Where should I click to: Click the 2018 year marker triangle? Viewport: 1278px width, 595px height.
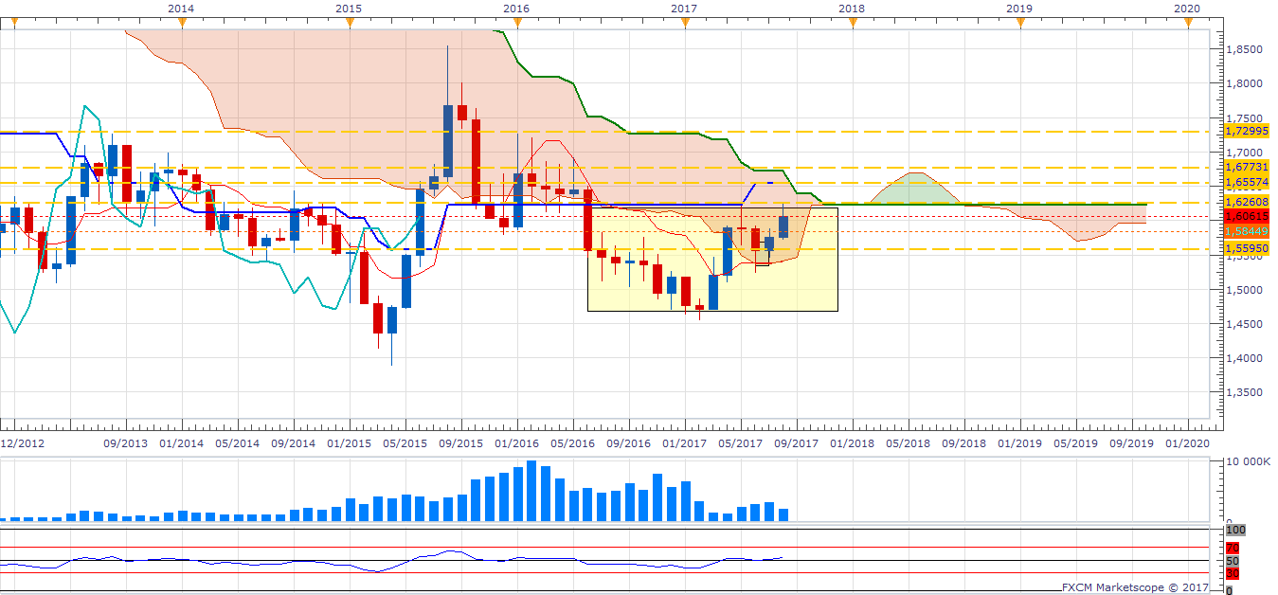click(852, 24)
